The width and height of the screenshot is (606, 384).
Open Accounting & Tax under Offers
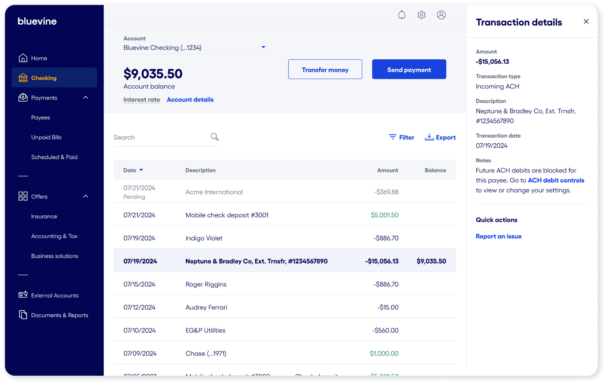pos(54,236)
